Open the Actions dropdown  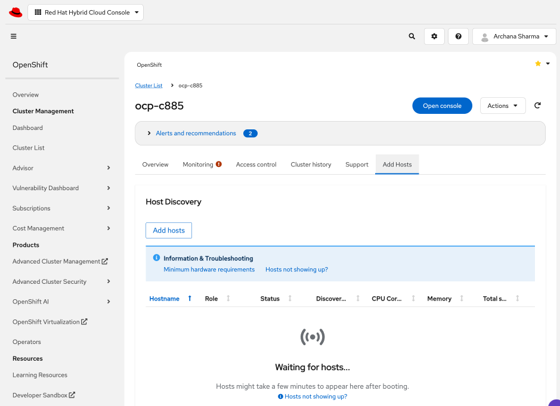(x=502, y=105)
